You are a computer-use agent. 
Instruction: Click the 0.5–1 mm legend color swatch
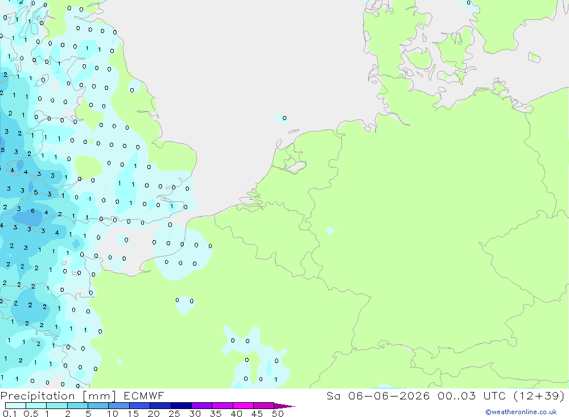click(36, 406)
